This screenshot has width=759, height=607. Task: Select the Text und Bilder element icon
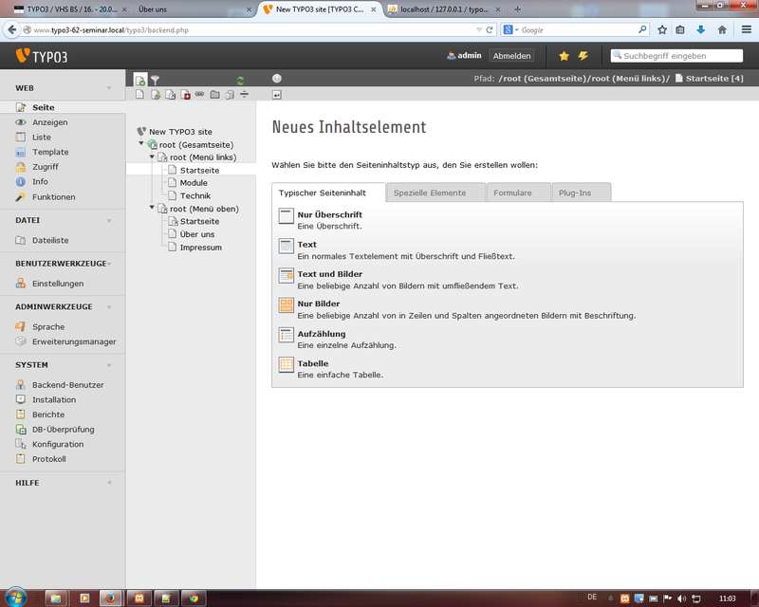click(x=286, y=276)
